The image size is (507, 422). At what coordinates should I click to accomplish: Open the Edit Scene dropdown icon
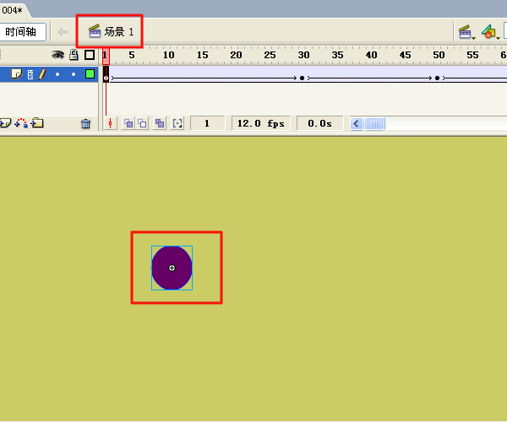(466, 32)
